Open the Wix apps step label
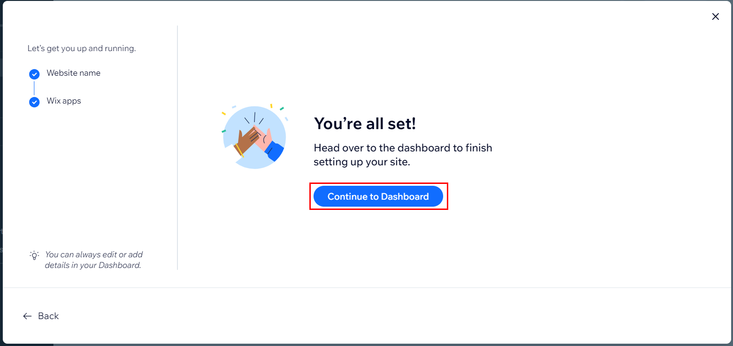This screenshot has width=733, height=346. tap(64, 101)
